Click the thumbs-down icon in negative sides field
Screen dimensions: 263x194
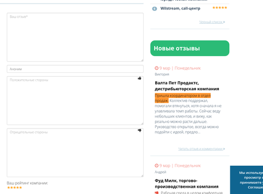point(139,131)
